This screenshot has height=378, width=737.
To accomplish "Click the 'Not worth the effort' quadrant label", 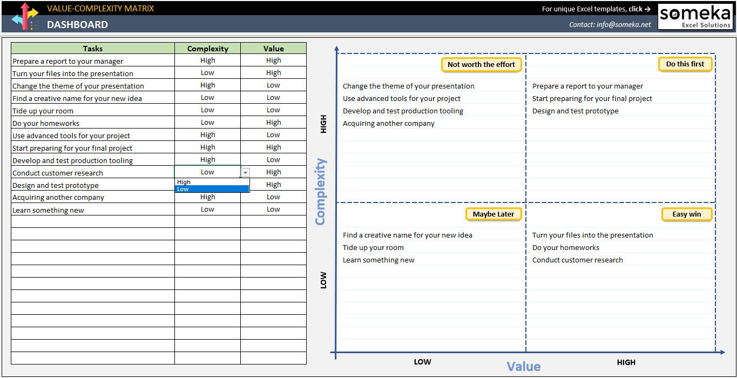I will pos(481,64).
